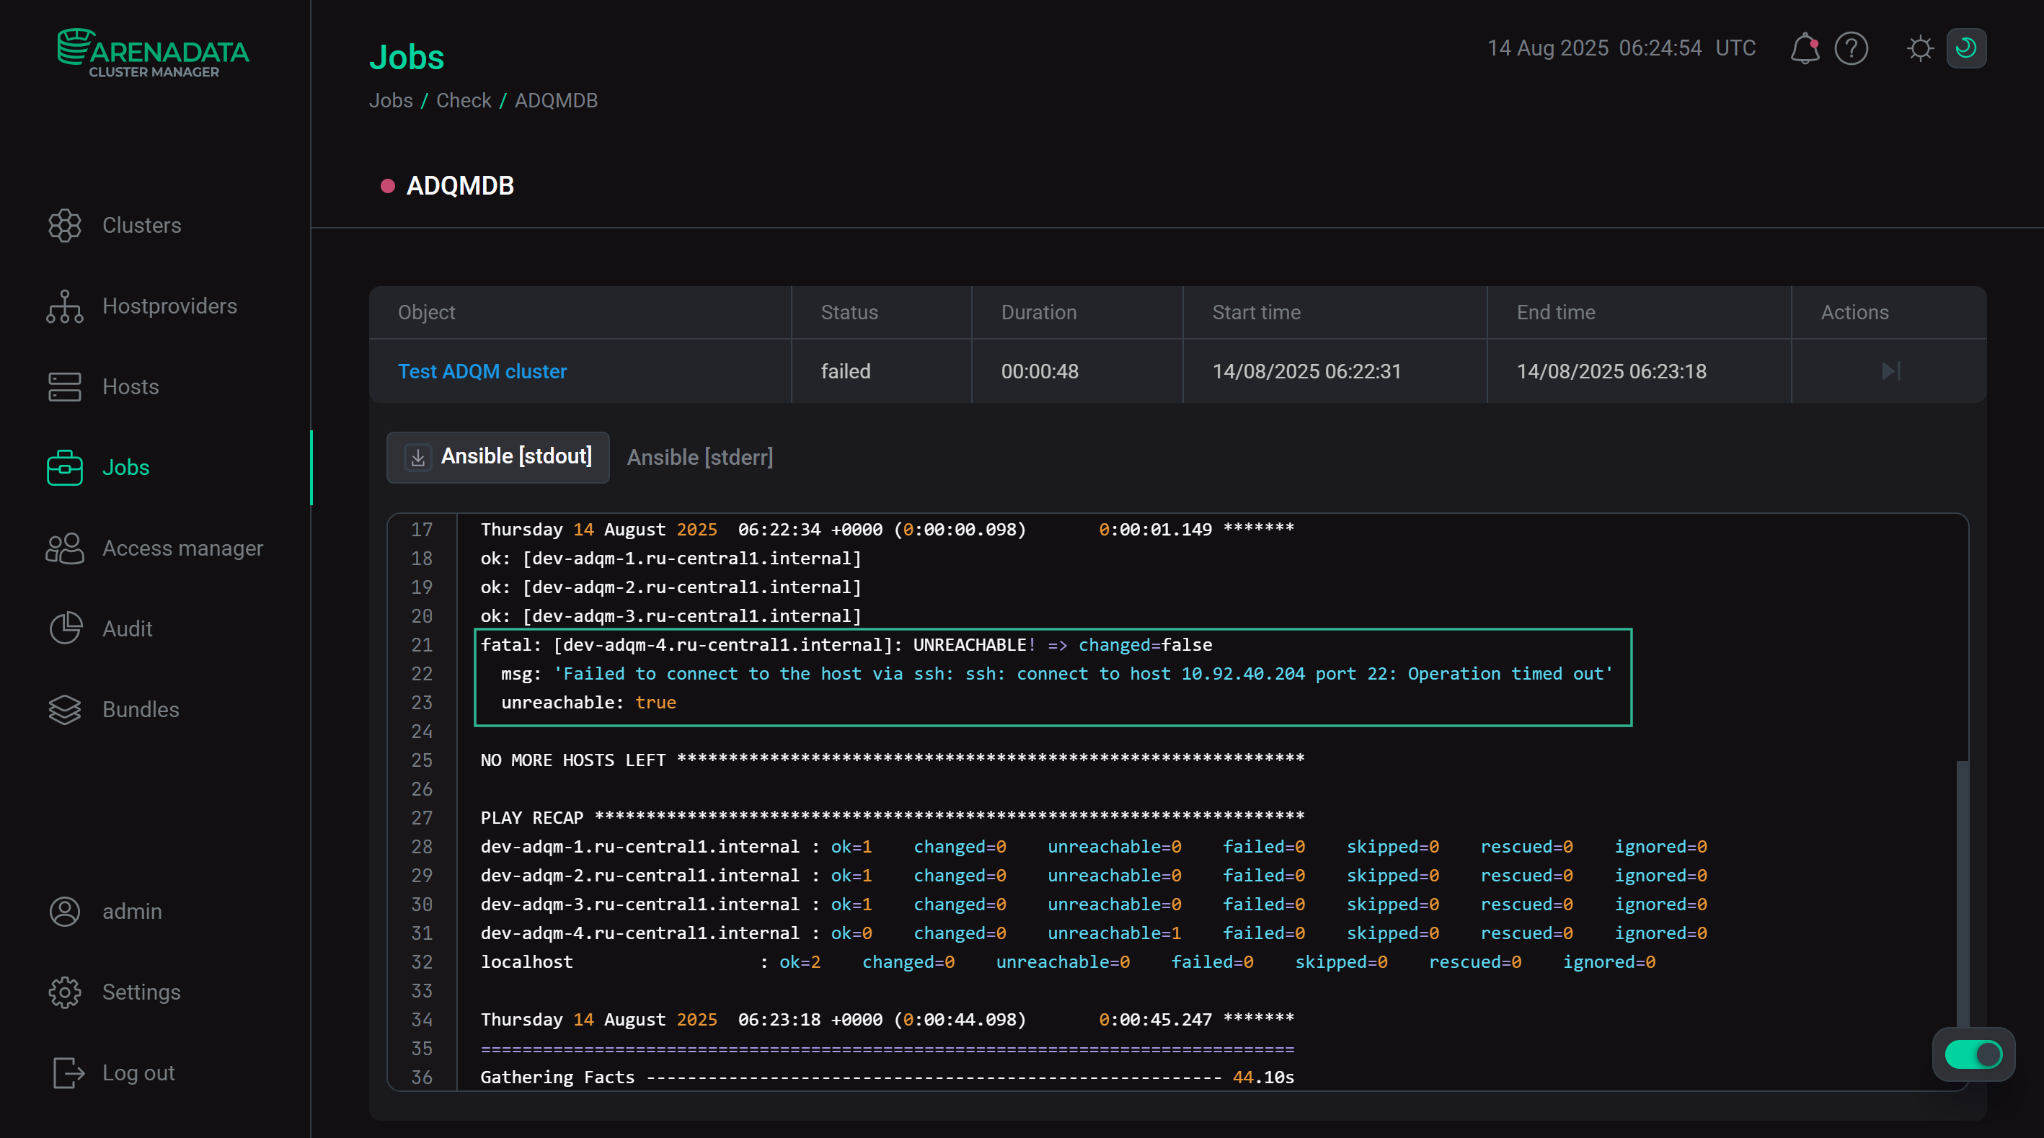Go to Bundles menu item
2044x1138 pixels.
(141, 710)
